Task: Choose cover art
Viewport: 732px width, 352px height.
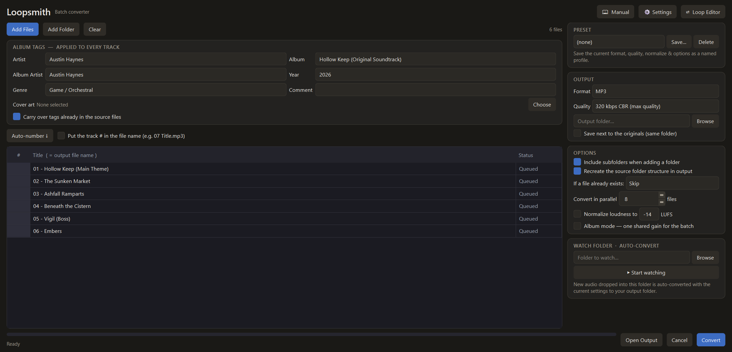Action: pos(542,104)
